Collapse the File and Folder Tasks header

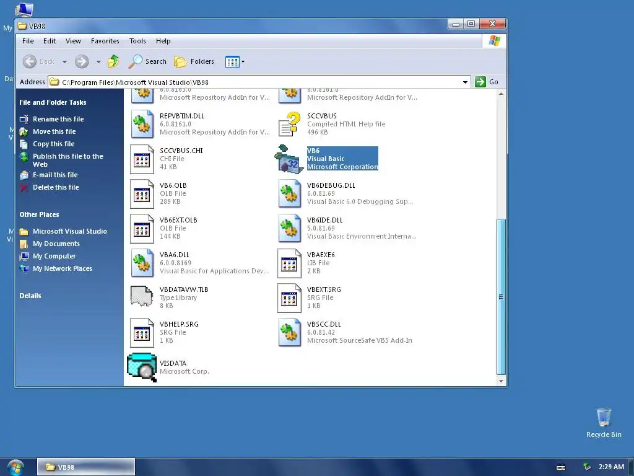pos(53,102)
